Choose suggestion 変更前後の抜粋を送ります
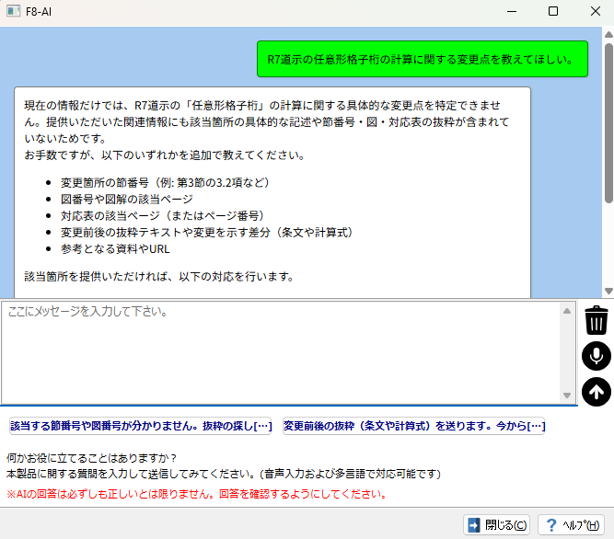 pos(414,426)
